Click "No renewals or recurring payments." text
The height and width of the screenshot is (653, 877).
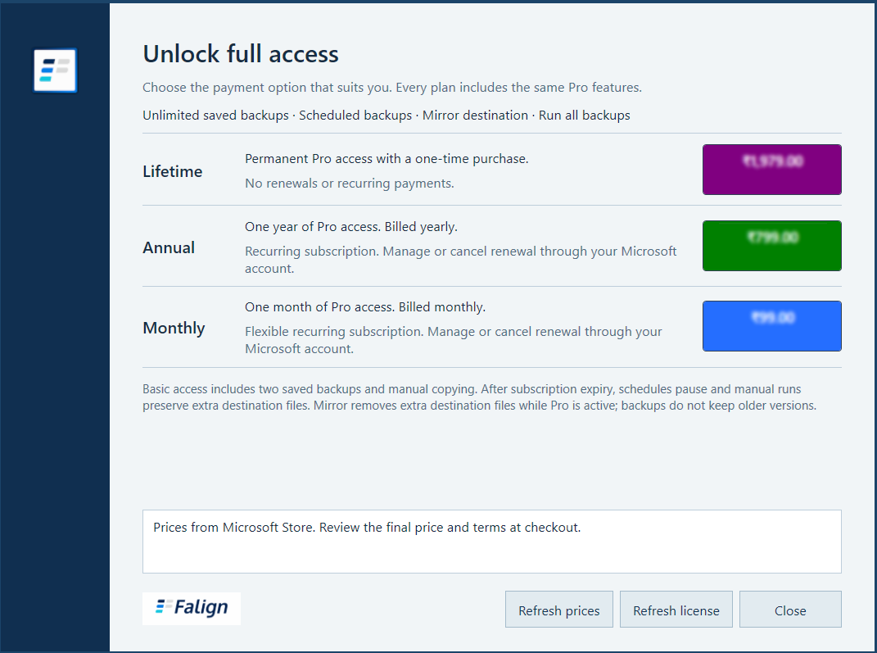(x=350, y=184)
